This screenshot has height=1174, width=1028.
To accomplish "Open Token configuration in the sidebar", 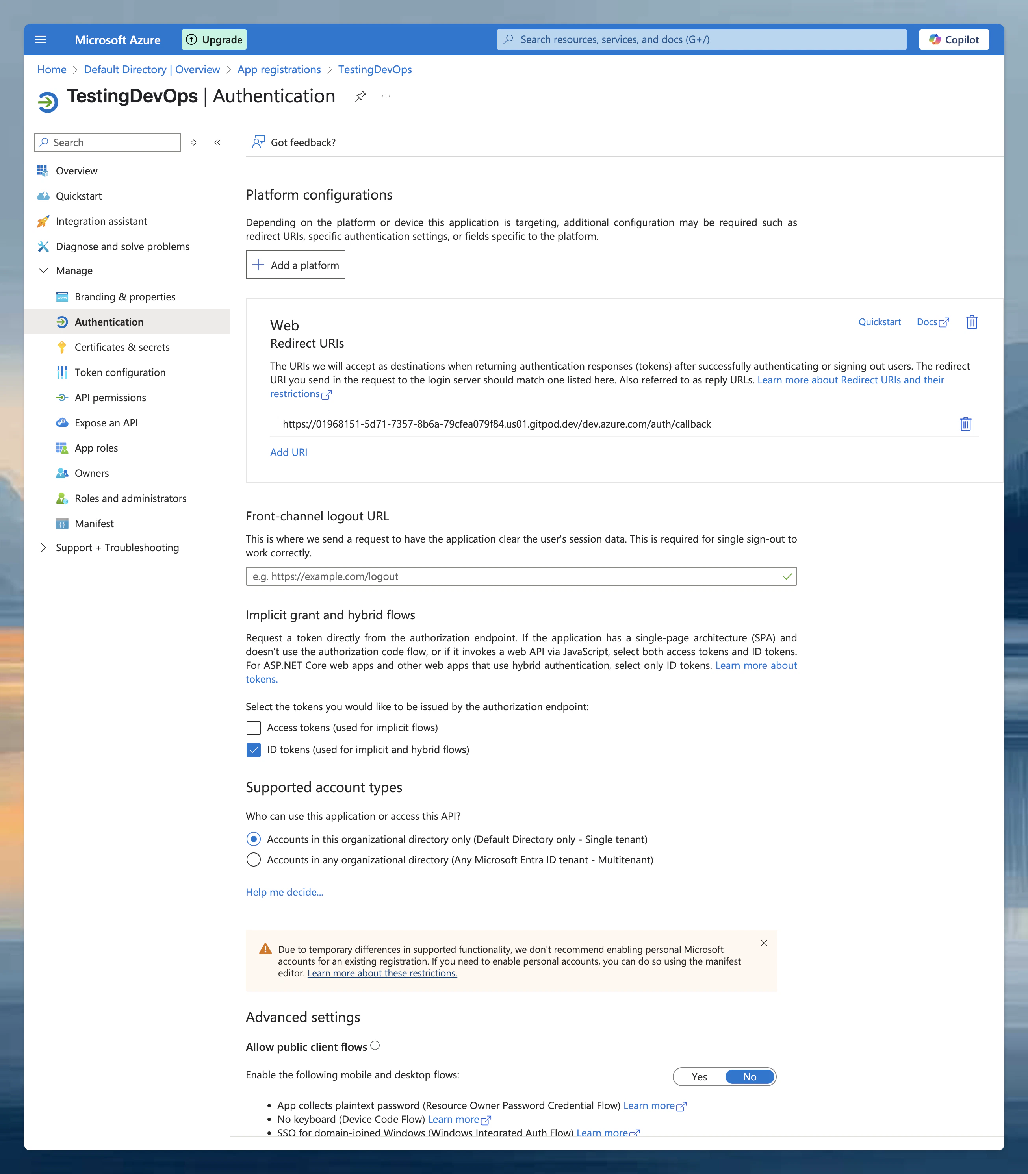I will (x=120, y=372).
